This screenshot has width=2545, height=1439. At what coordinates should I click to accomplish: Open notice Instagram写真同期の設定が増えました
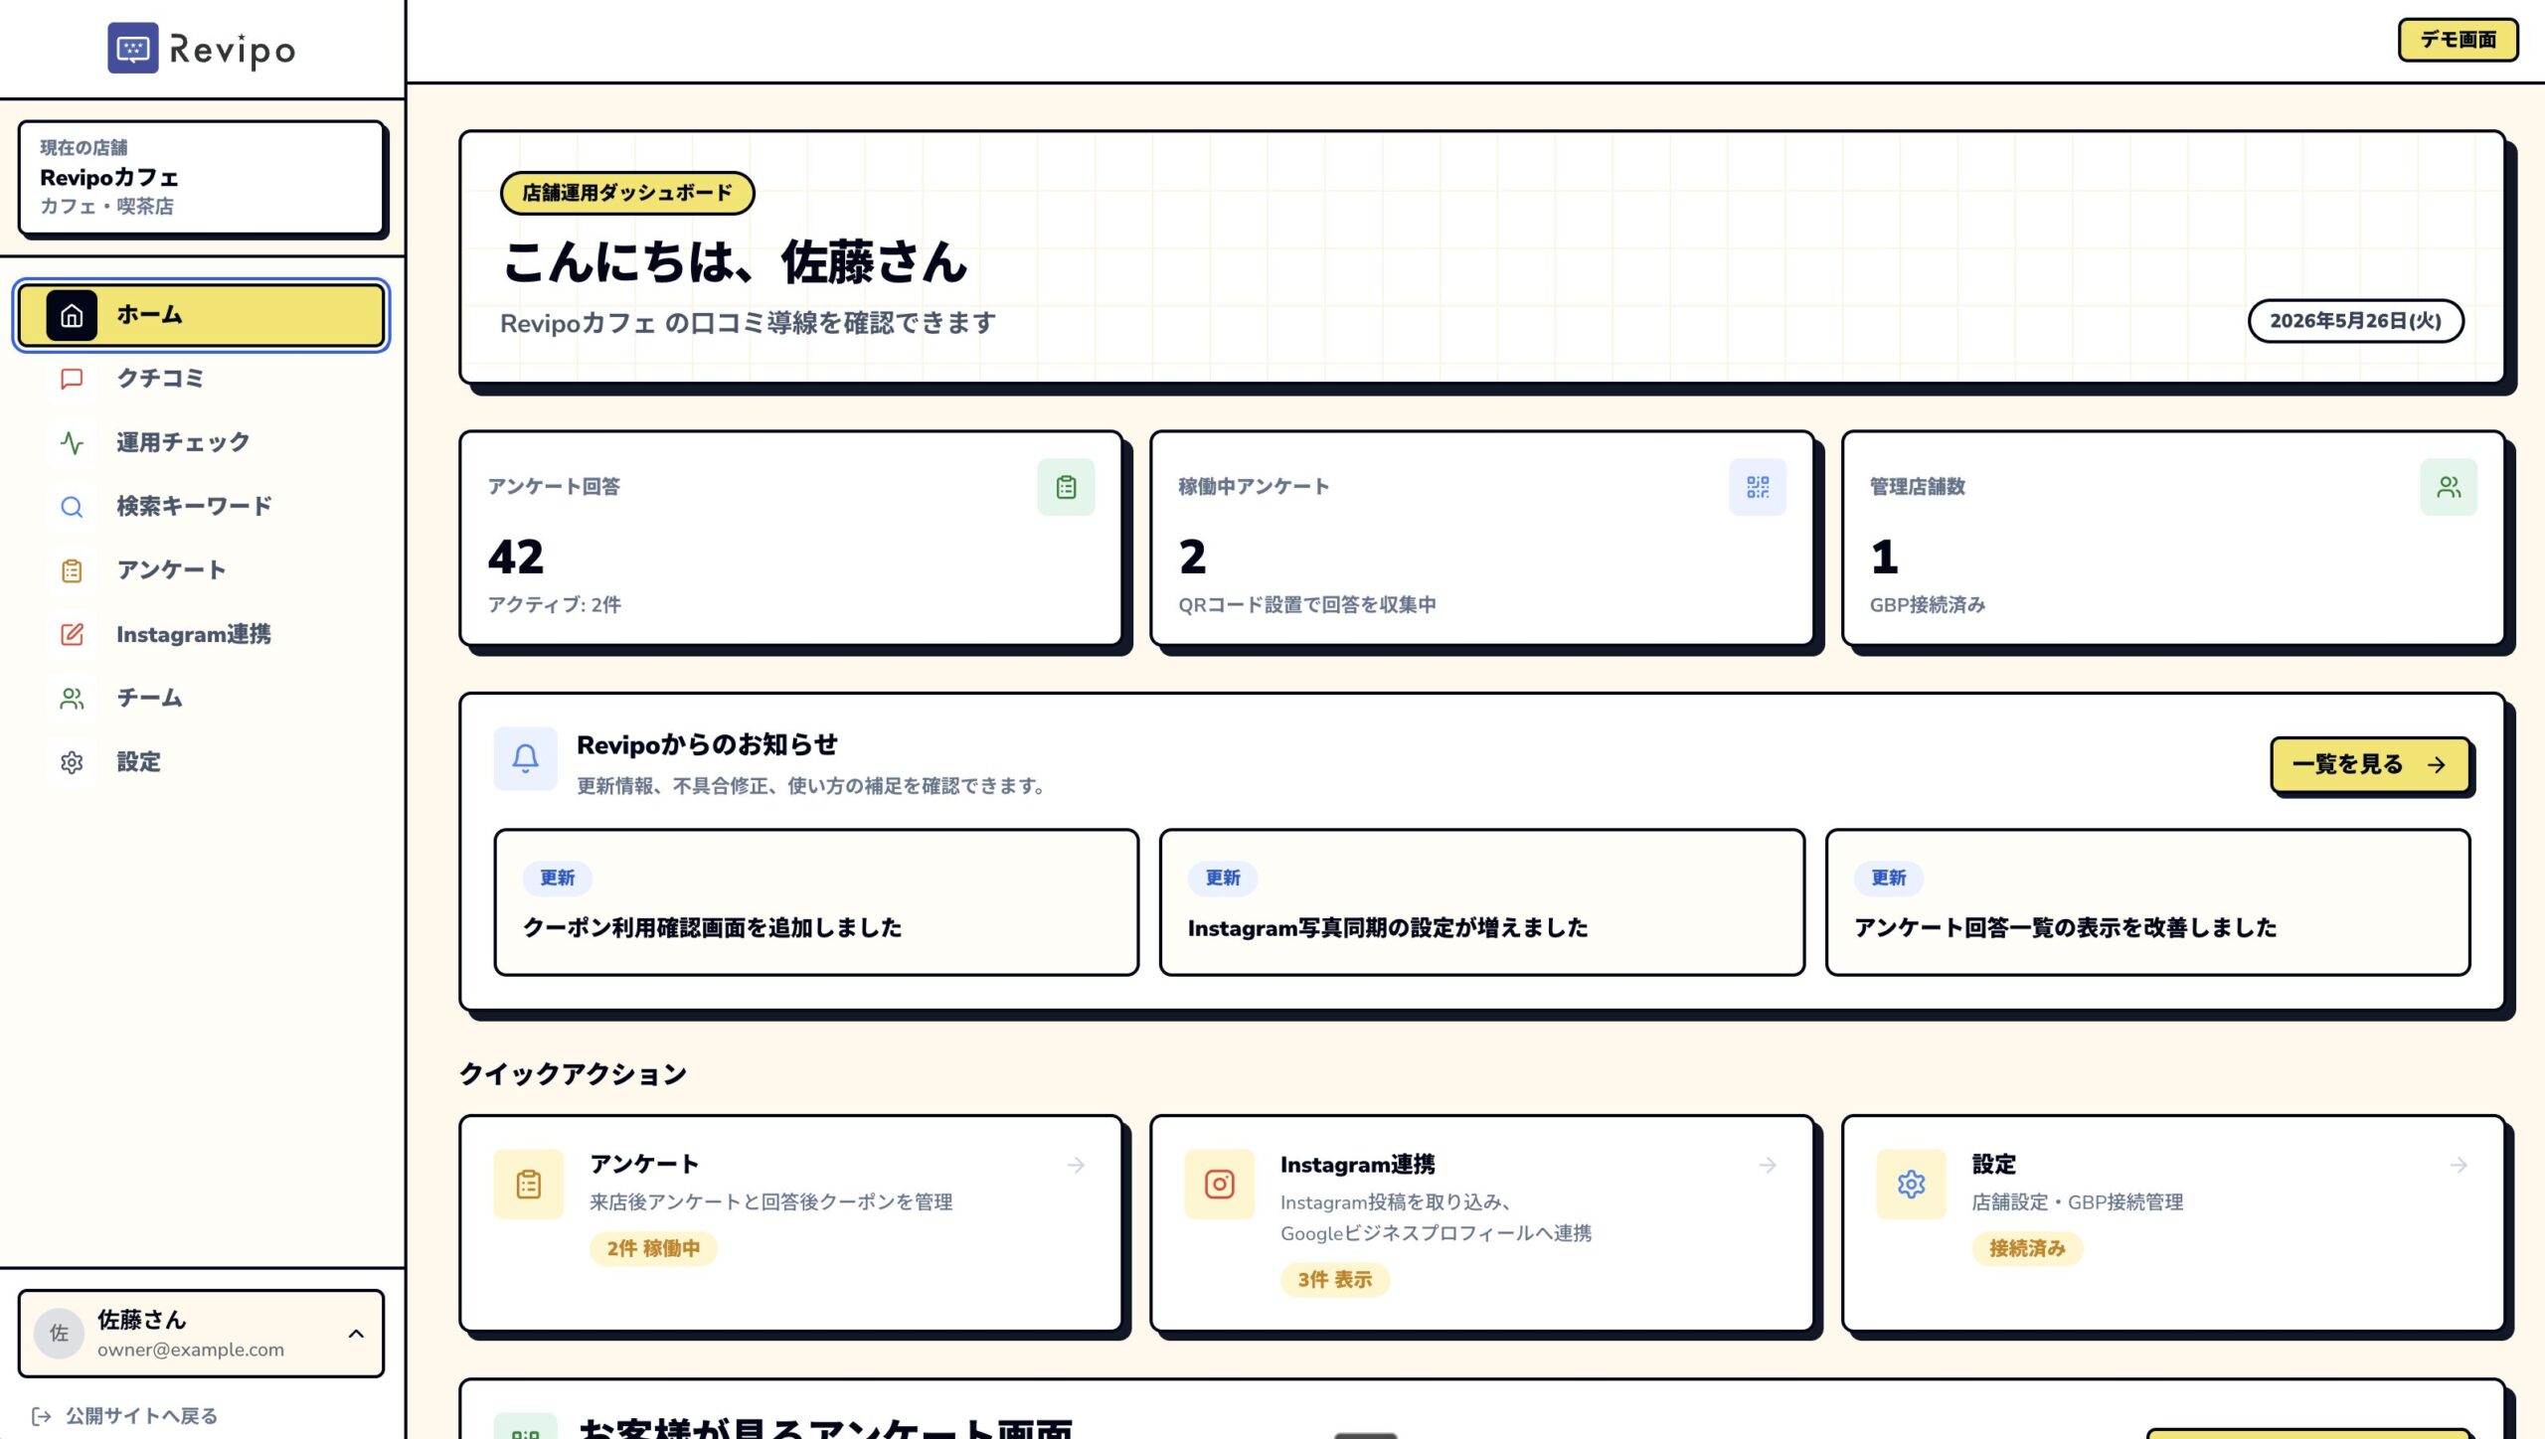[x=1481, y=902]
